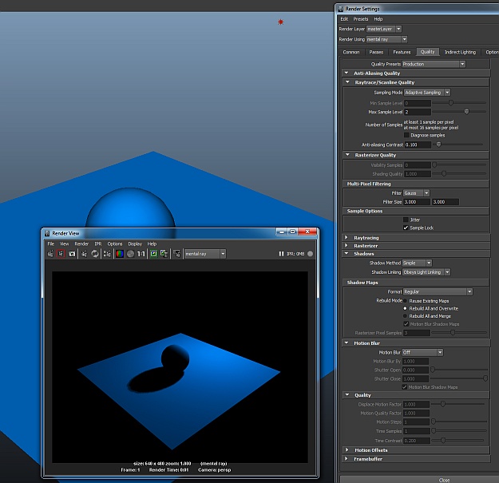Click the Remove Image icon
Screen dimensions: 499x483
pos(164,254)
